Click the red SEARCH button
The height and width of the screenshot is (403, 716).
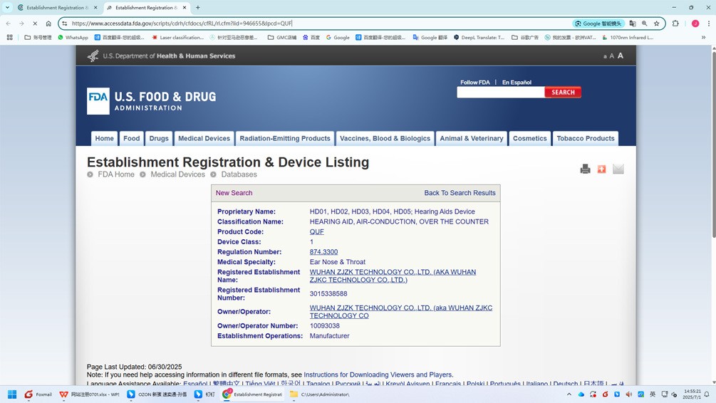coord(563,92)
